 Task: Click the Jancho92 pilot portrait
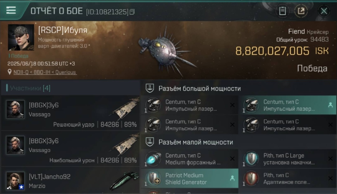[x=15, y=181]
